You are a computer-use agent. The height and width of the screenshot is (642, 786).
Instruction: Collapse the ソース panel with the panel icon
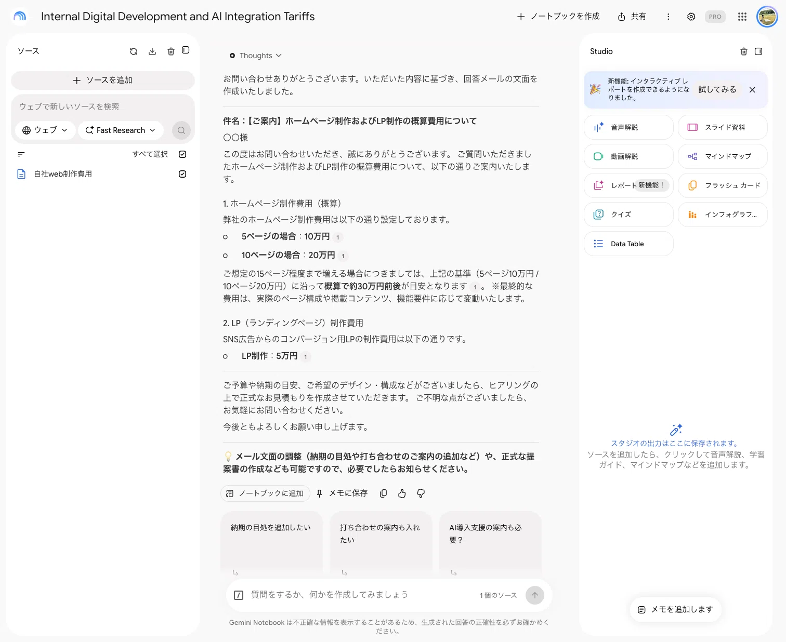coord(186,50)
